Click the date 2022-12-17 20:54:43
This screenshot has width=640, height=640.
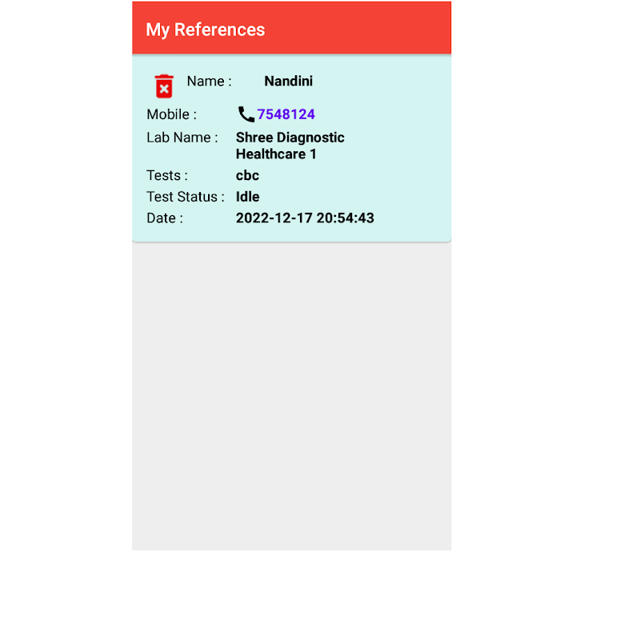click(x=305, y=218)
